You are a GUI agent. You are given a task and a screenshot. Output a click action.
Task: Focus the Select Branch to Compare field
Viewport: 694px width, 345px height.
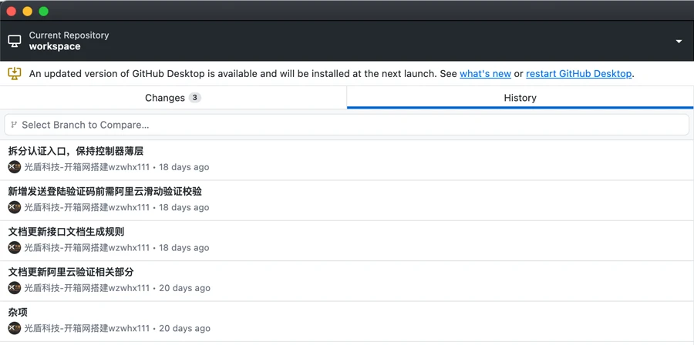pos(347,125)
